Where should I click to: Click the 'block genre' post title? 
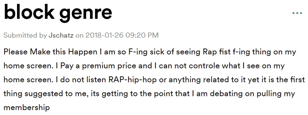(x=58, y=12)
